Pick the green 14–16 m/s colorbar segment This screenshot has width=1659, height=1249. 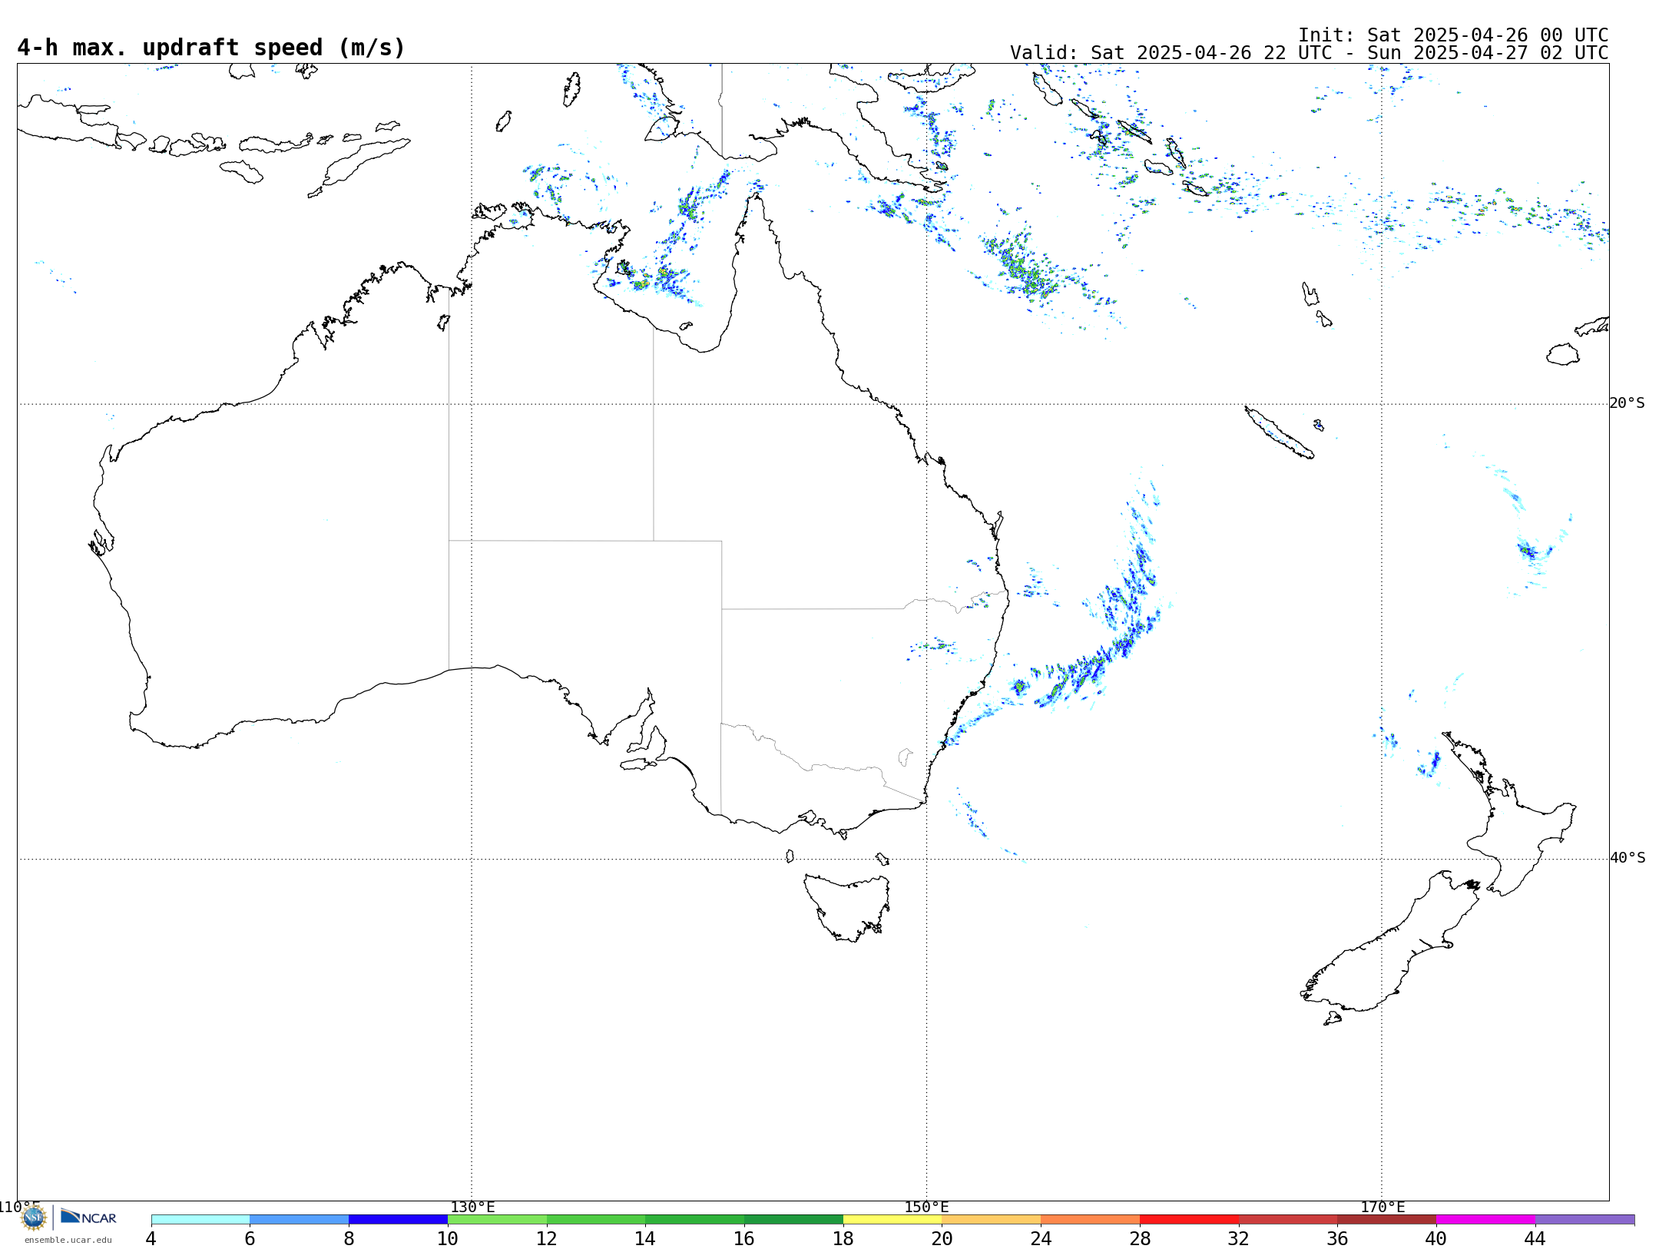tap(695, 1220)
